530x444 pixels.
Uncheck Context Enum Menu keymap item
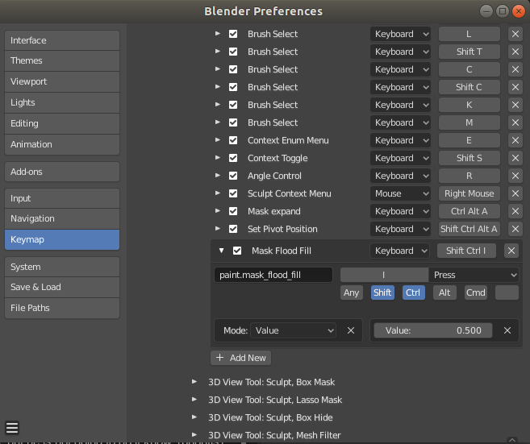(x=233, y=140)
